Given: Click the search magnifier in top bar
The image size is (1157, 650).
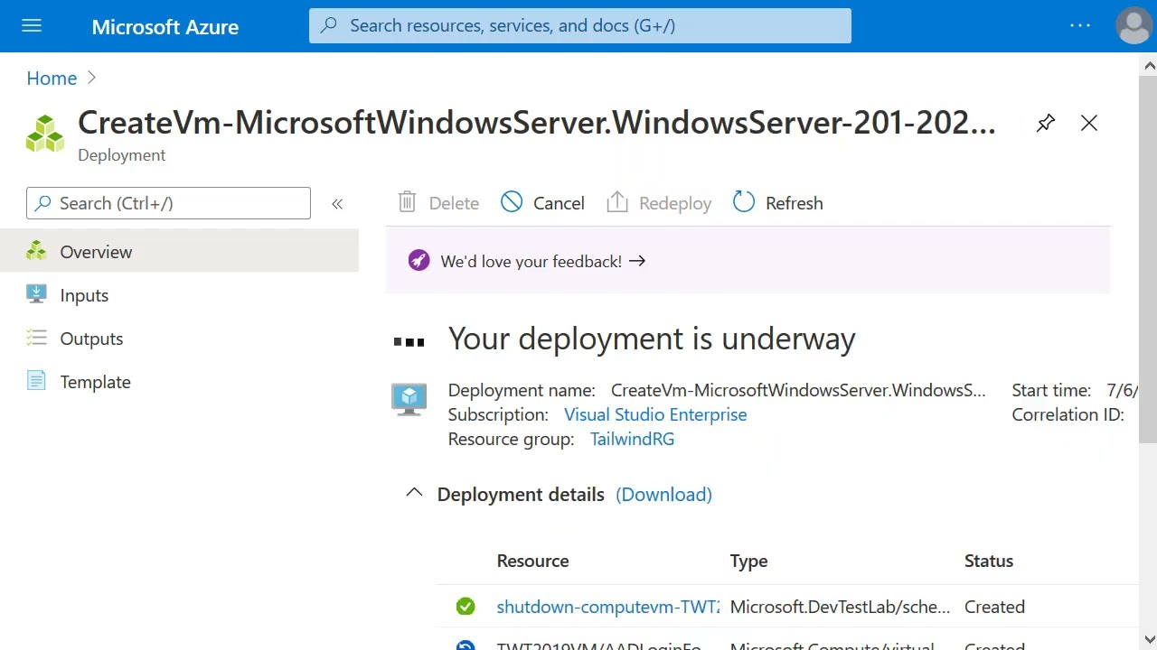Looking at the screenshot, I should (x=330, y=25).
